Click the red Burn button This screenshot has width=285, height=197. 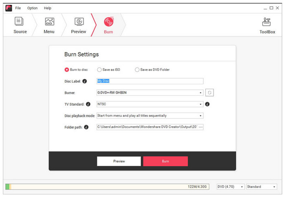(x=165, y=161)
